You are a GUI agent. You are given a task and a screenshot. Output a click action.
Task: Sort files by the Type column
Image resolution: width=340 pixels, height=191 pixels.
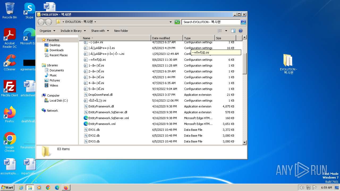(199, 38)
